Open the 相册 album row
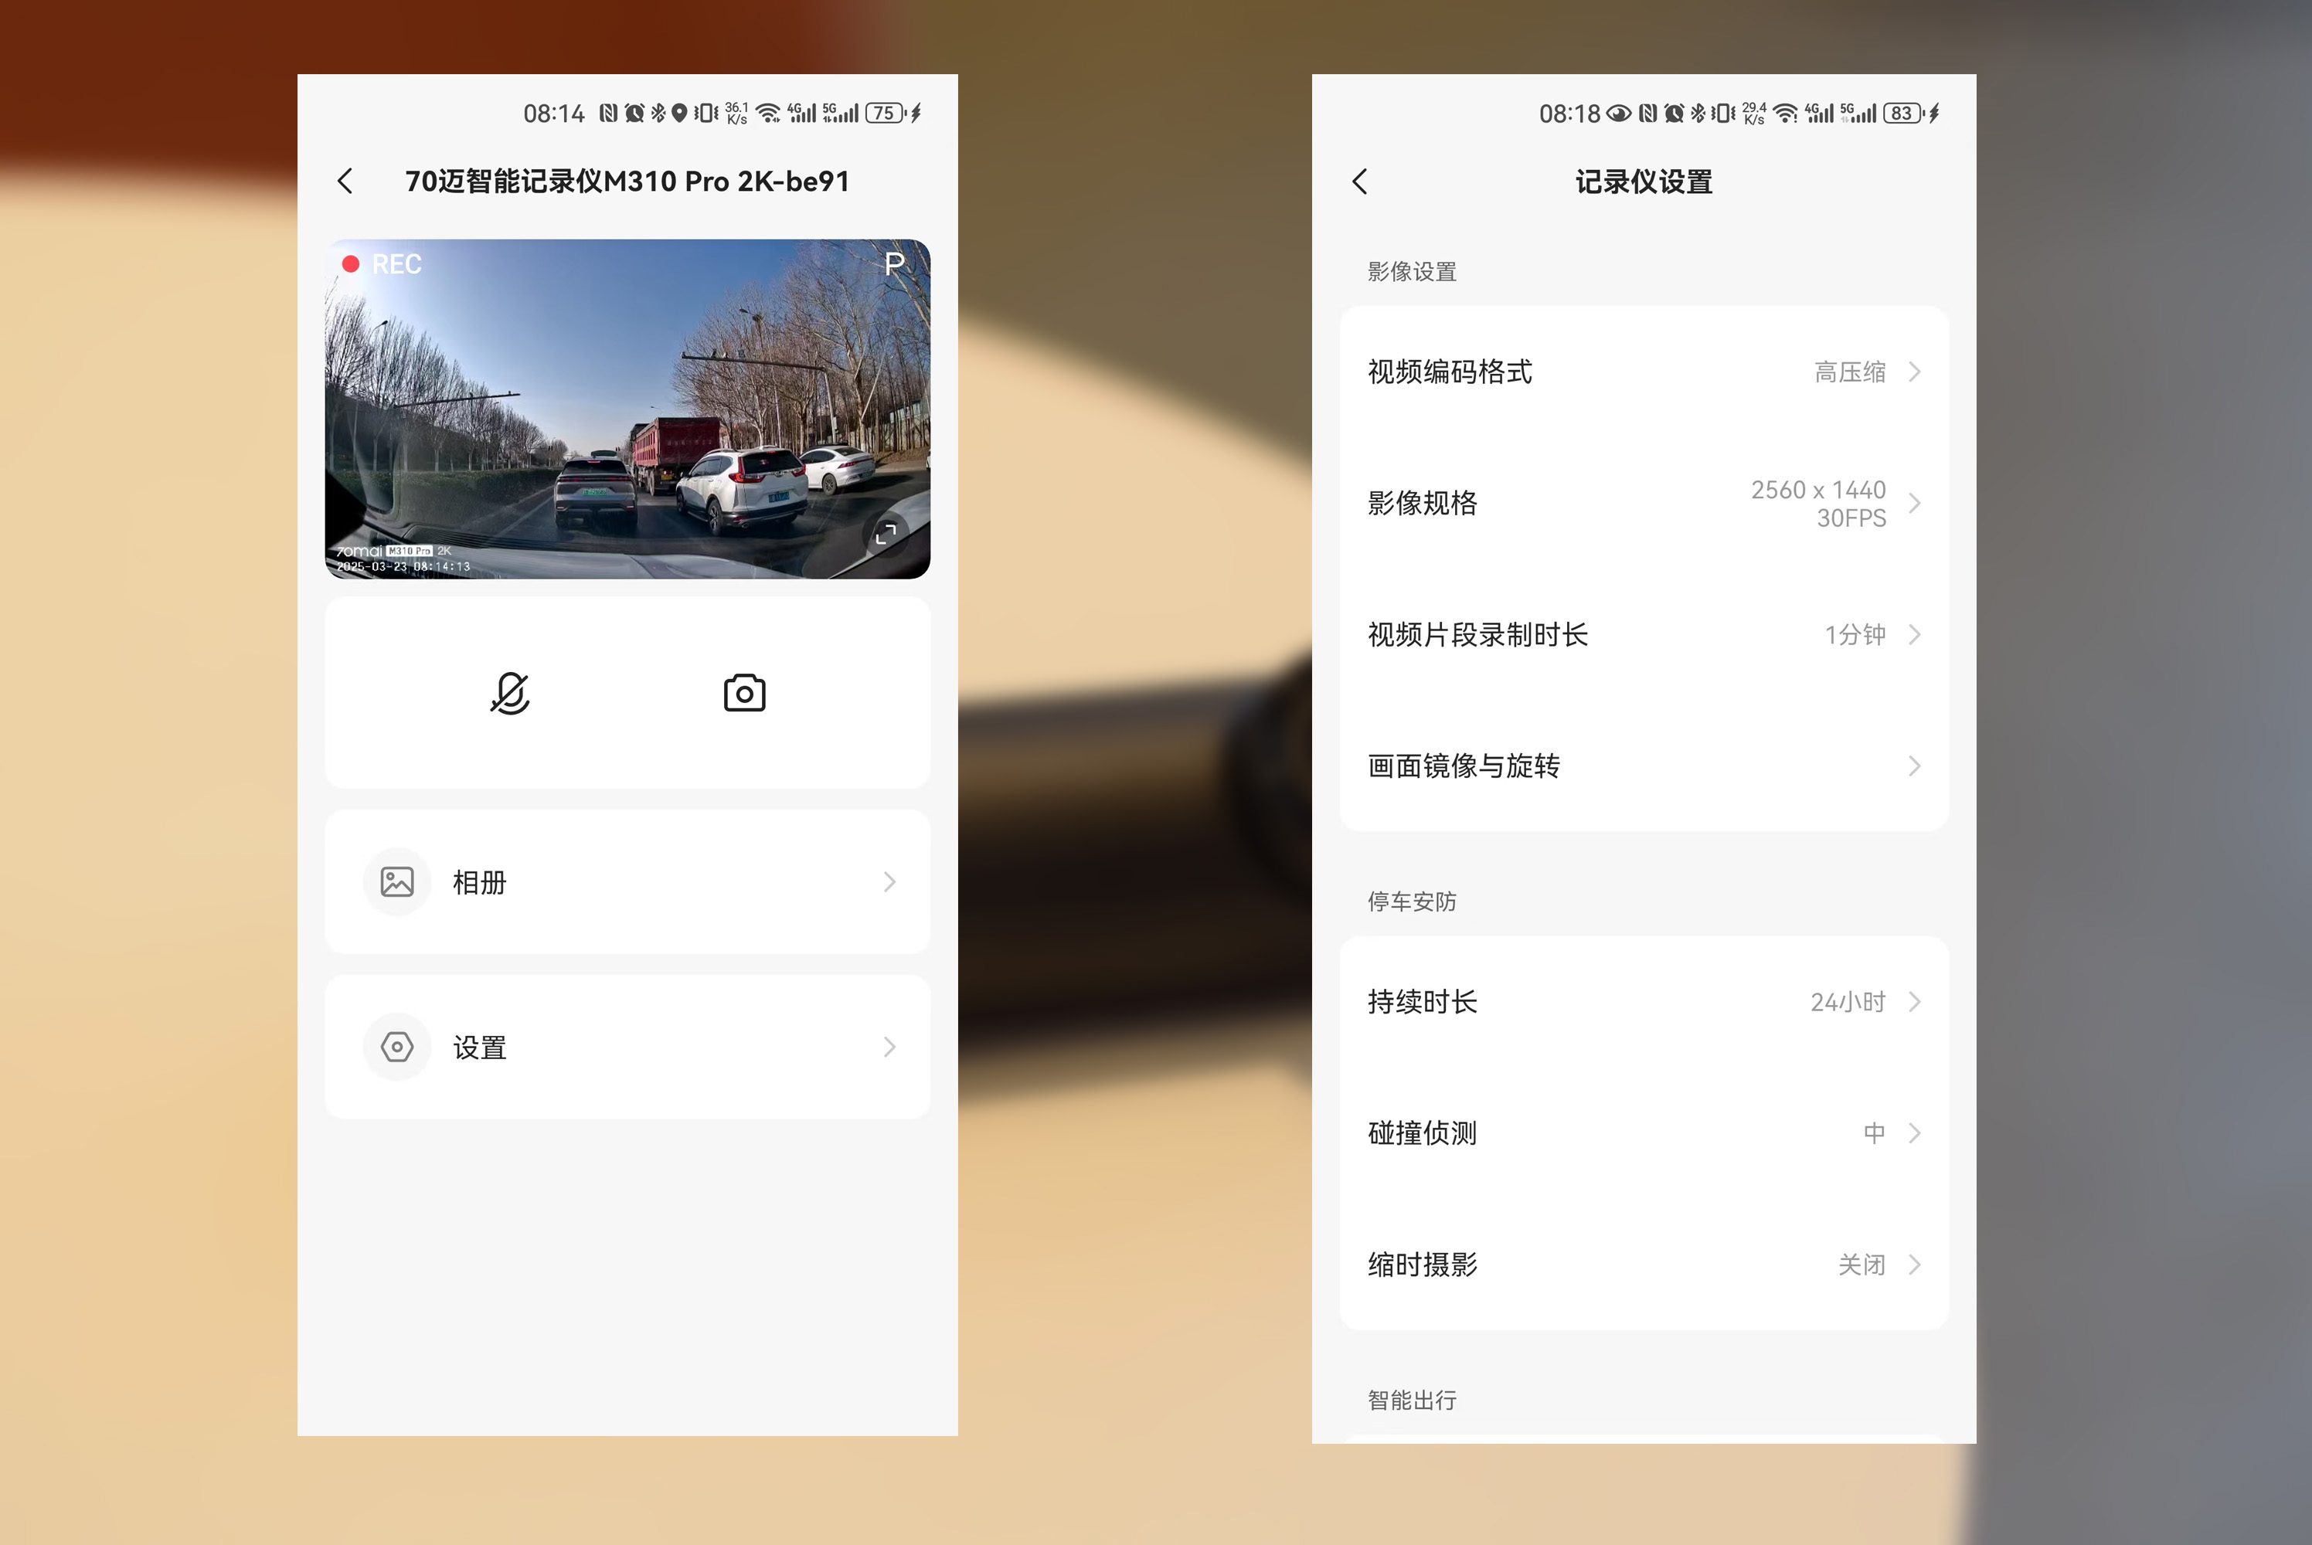This screenshot has height=1545, width=2312. point(627,882)
